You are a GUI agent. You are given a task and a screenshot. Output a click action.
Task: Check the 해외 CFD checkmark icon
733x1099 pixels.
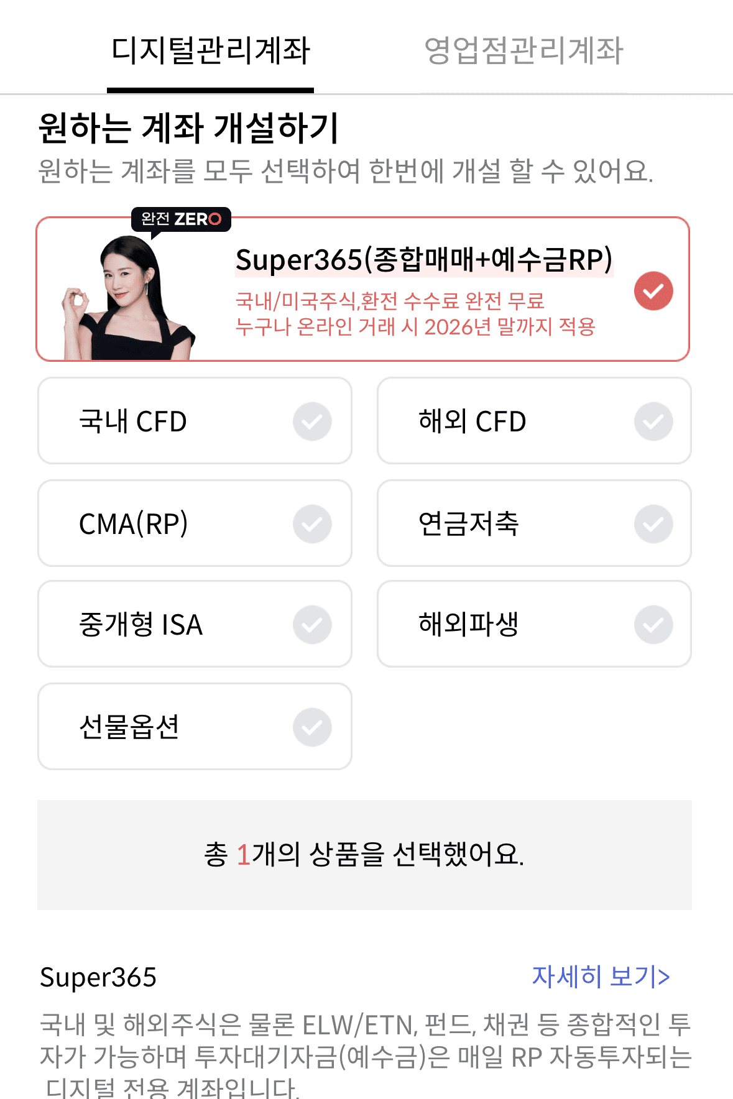point(653,421)
